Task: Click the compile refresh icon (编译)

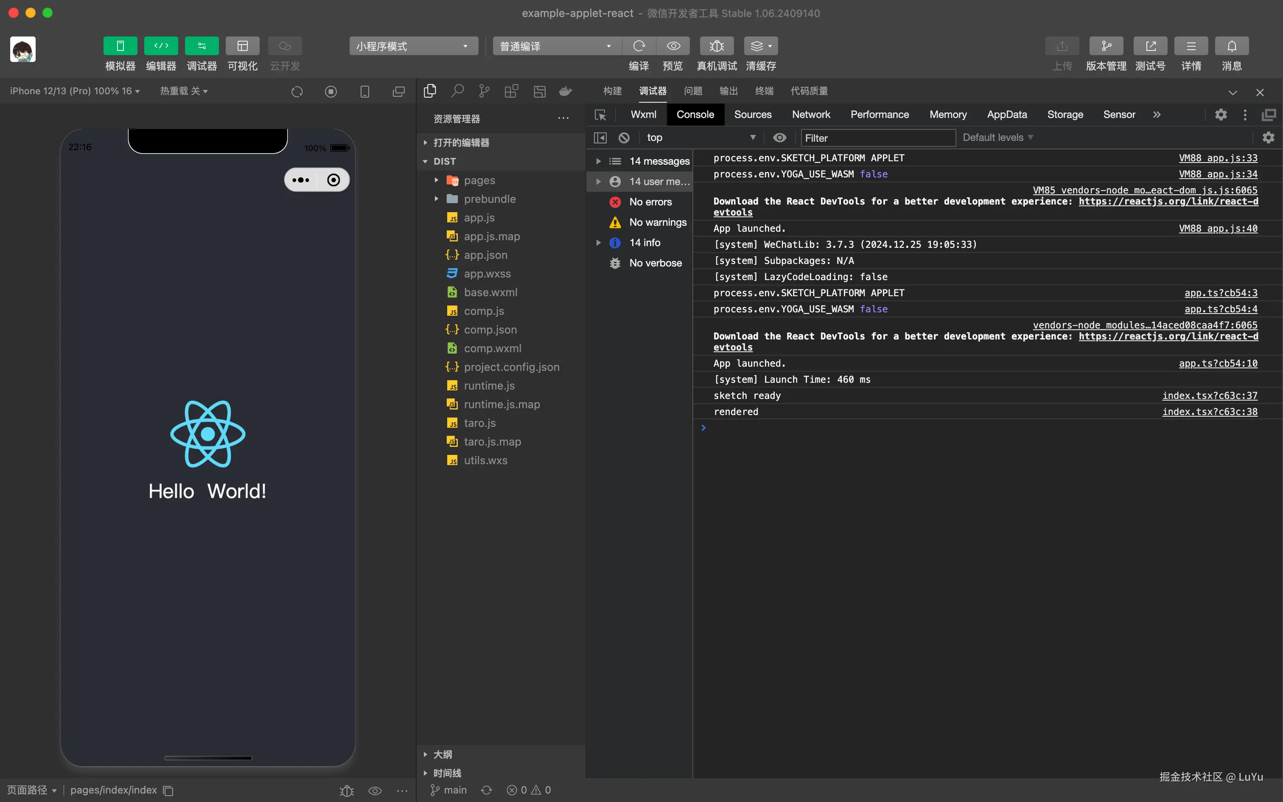Action: tap(639, 46)
